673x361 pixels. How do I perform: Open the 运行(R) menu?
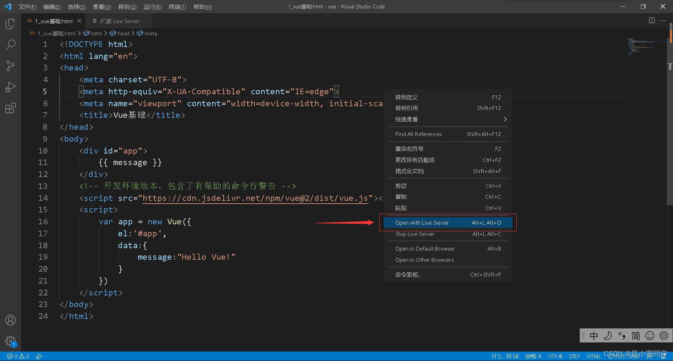(x=152, y=7)
